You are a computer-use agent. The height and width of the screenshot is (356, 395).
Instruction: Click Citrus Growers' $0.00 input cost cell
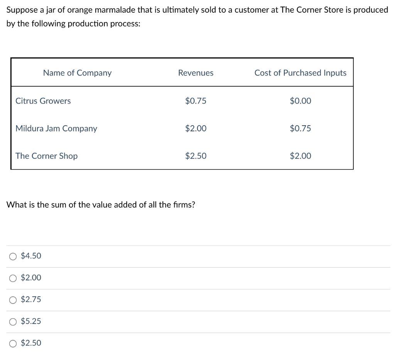point(300,101)
